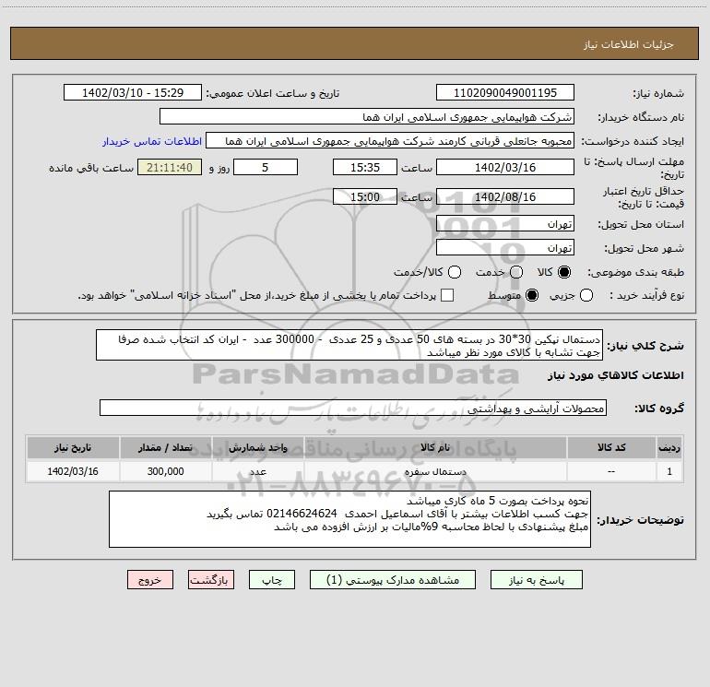Click the need number field 1102090049001195
This screenshot has height=687, width=710.
click(505, 93)
